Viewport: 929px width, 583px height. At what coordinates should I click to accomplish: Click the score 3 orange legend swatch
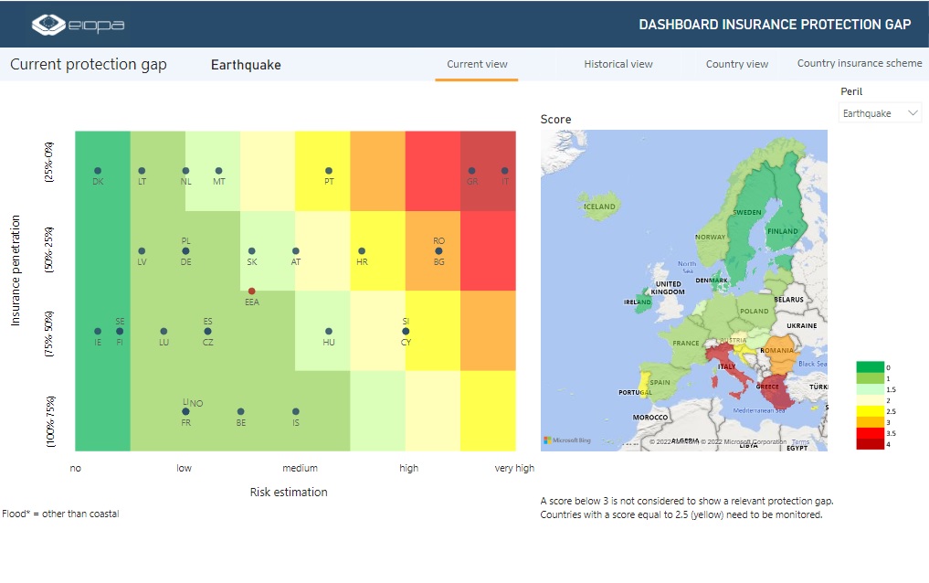click(x=870, y=422)
